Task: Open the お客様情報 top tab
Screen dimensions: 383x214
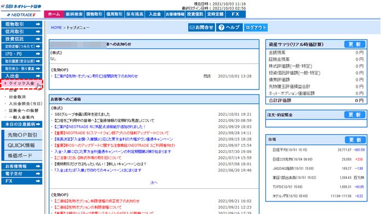Action: pyautogui.click(x=175, y=14)
